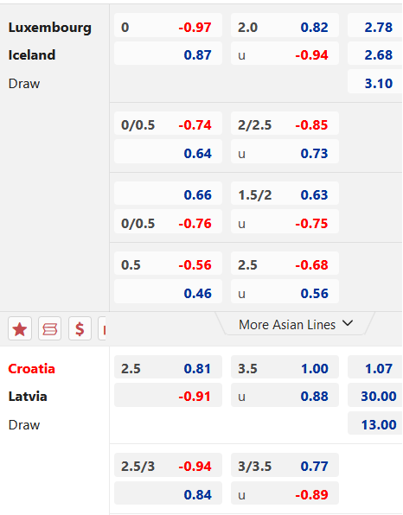
Task: Choose Latvia win odds 30.00
Action: click(x=375, y=396)
